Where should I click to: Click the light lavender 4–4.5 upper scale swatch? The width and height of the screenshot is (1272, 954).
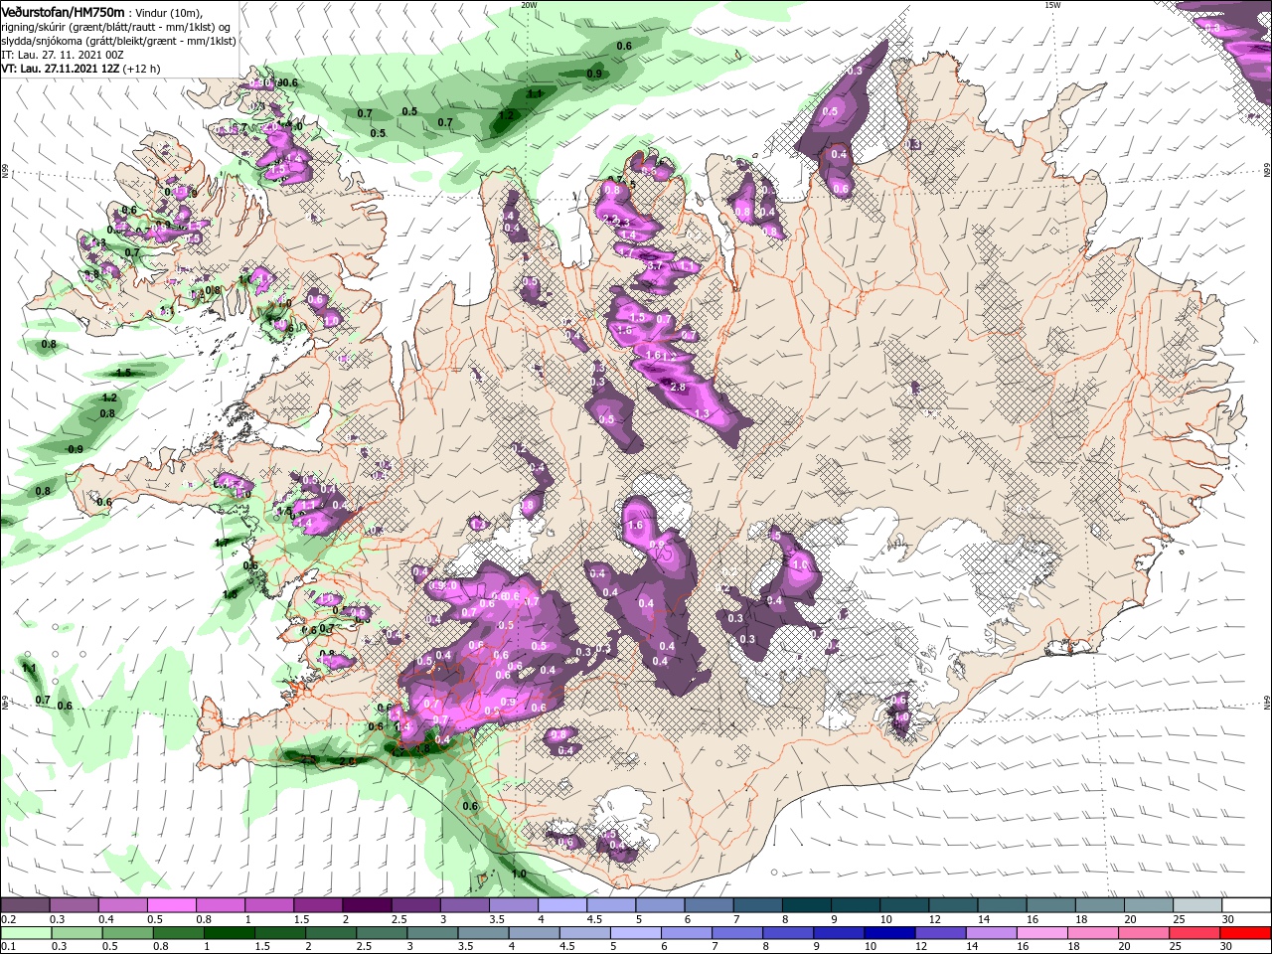click(560, 905)
